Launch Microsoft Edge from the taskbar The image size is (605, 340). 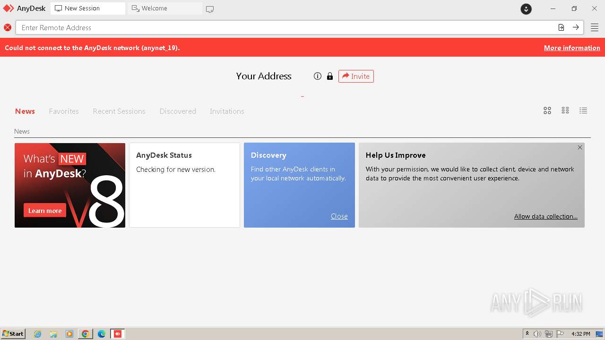(x=102, y=334)
